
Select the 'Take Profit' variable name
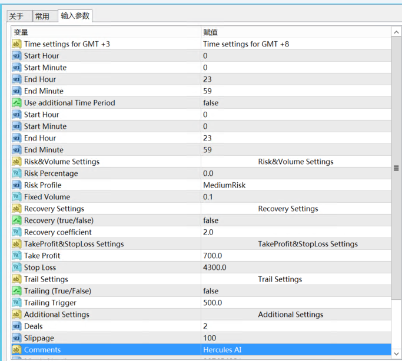pyautogui.click(x=42, y=256)
